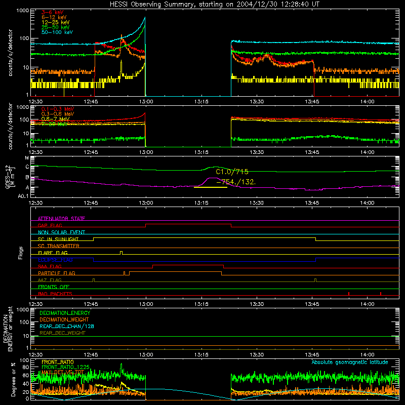
Task: Click the 0.8-7 MeV legend label
Action: point(55,119)
